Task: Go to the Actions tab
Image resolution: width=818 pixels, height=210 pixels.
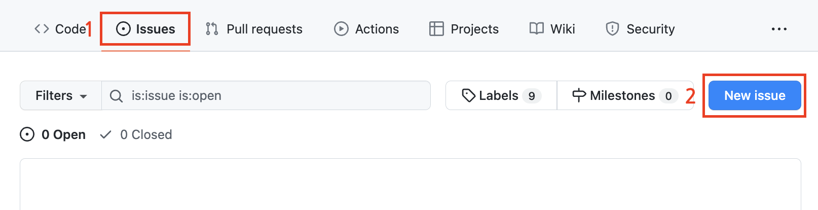Action: [366, 29]
